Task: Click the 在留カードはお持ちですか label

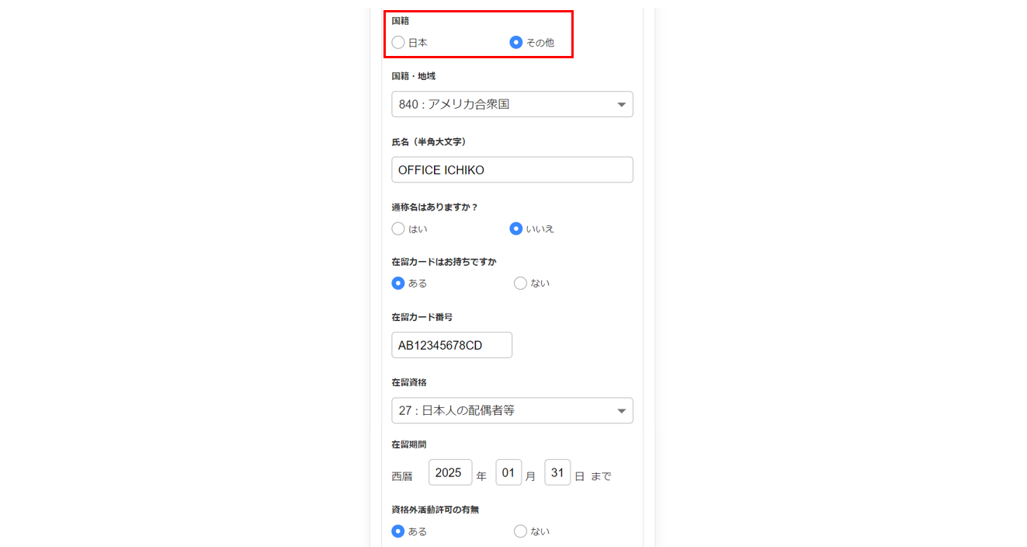Action: pos(444,262)
